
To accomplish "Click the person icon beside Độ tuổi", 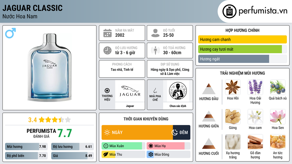I will 155,33.
